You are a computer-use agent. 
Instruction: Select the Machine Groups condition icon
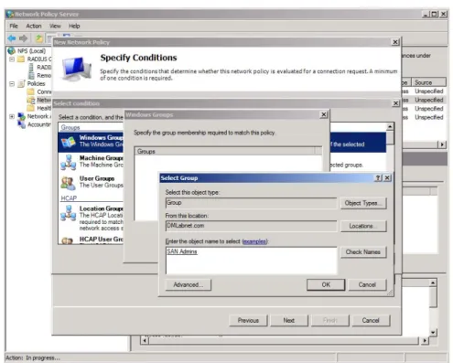click(x=69, y=162)
